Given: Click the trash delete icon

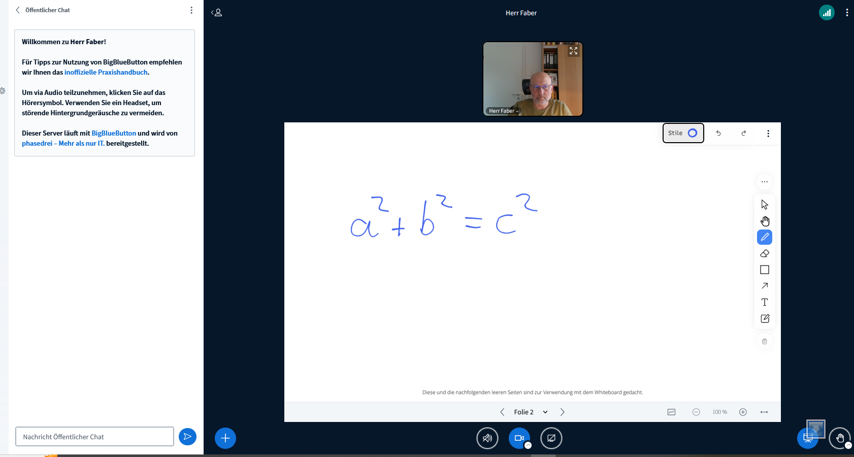Looking at the screenshot, I should (x=765, y=341).
